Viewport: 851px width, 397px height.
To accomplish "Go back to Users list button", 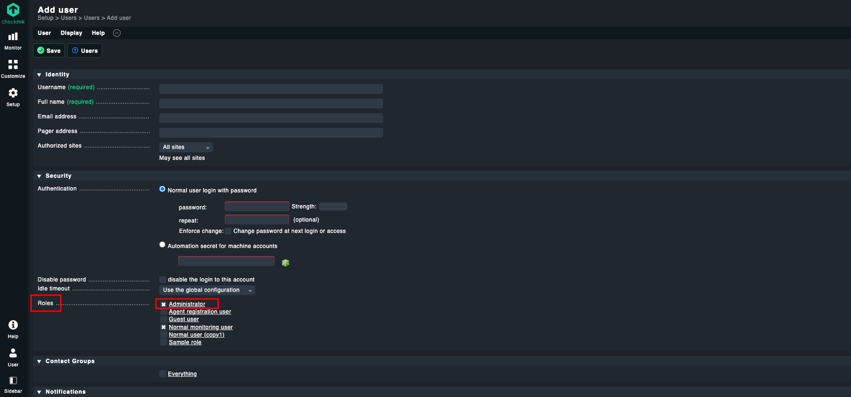I will 85,50.
